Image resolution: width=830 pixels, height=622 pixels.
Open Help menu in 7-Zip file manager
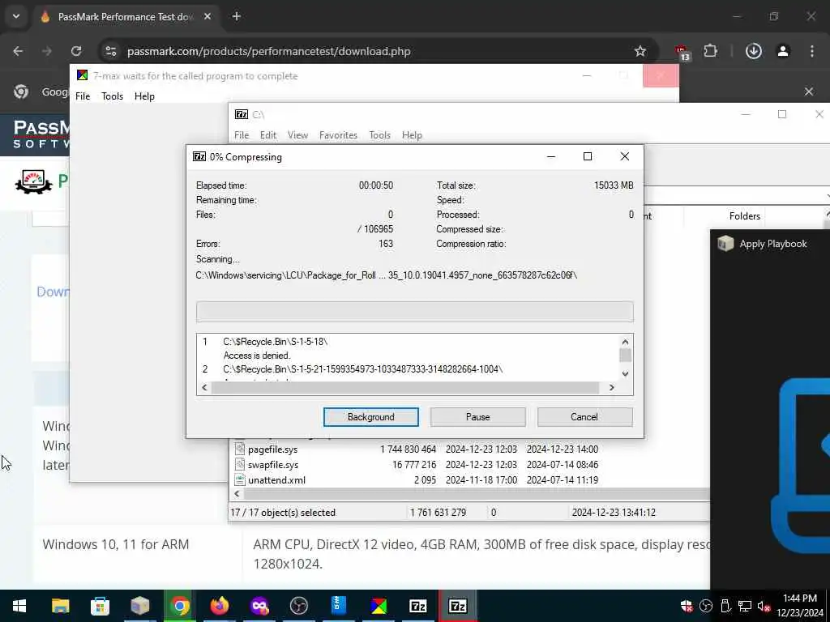point(412,135)
